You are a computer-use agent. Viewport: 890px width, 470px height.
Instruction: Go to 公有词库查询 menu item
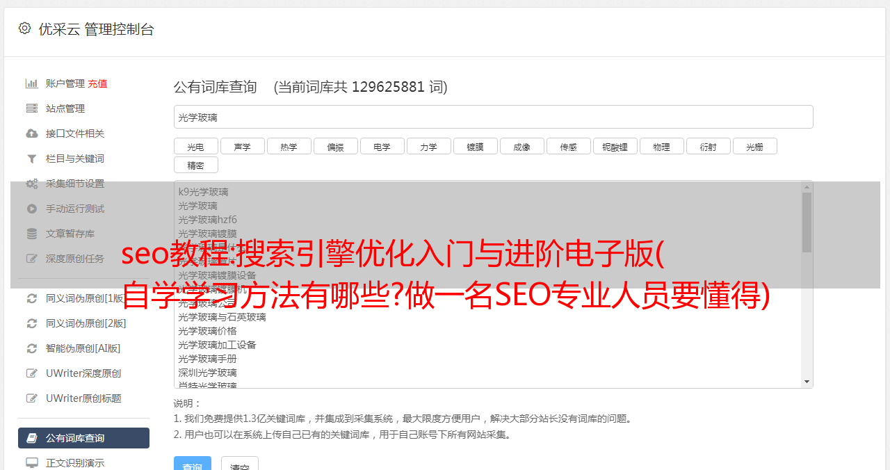(83, 438)
